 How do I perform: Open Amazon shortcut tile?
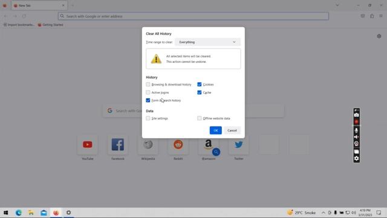coord(209,145)
